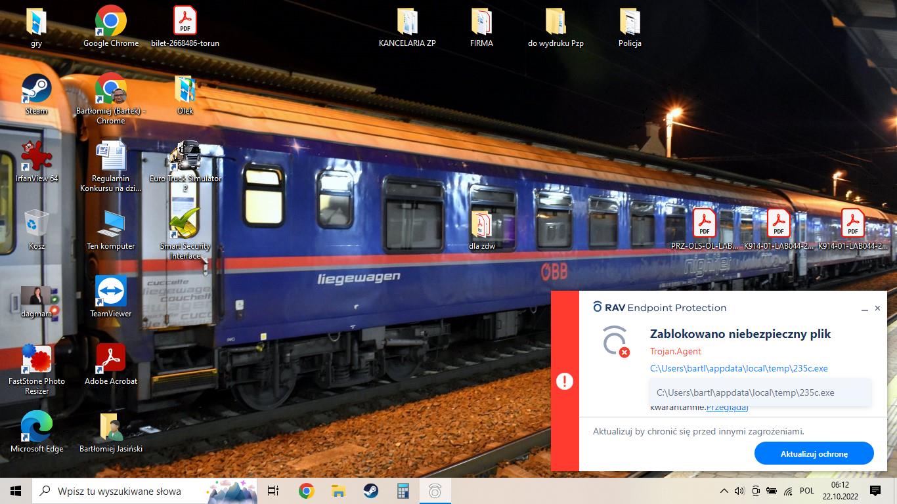The image size is (897, 504).
Task: Click the Aktualizuj ochronę button
Action: [x=814, y=453]
